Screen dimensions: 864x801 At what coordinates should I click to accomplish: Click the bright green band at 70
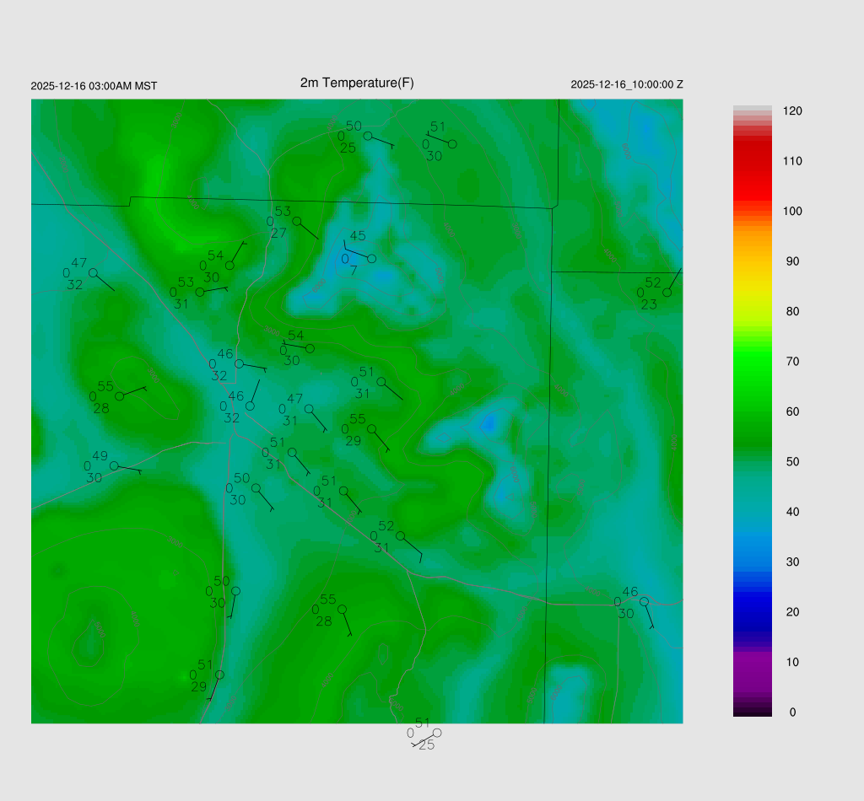(x=753, y=362)
